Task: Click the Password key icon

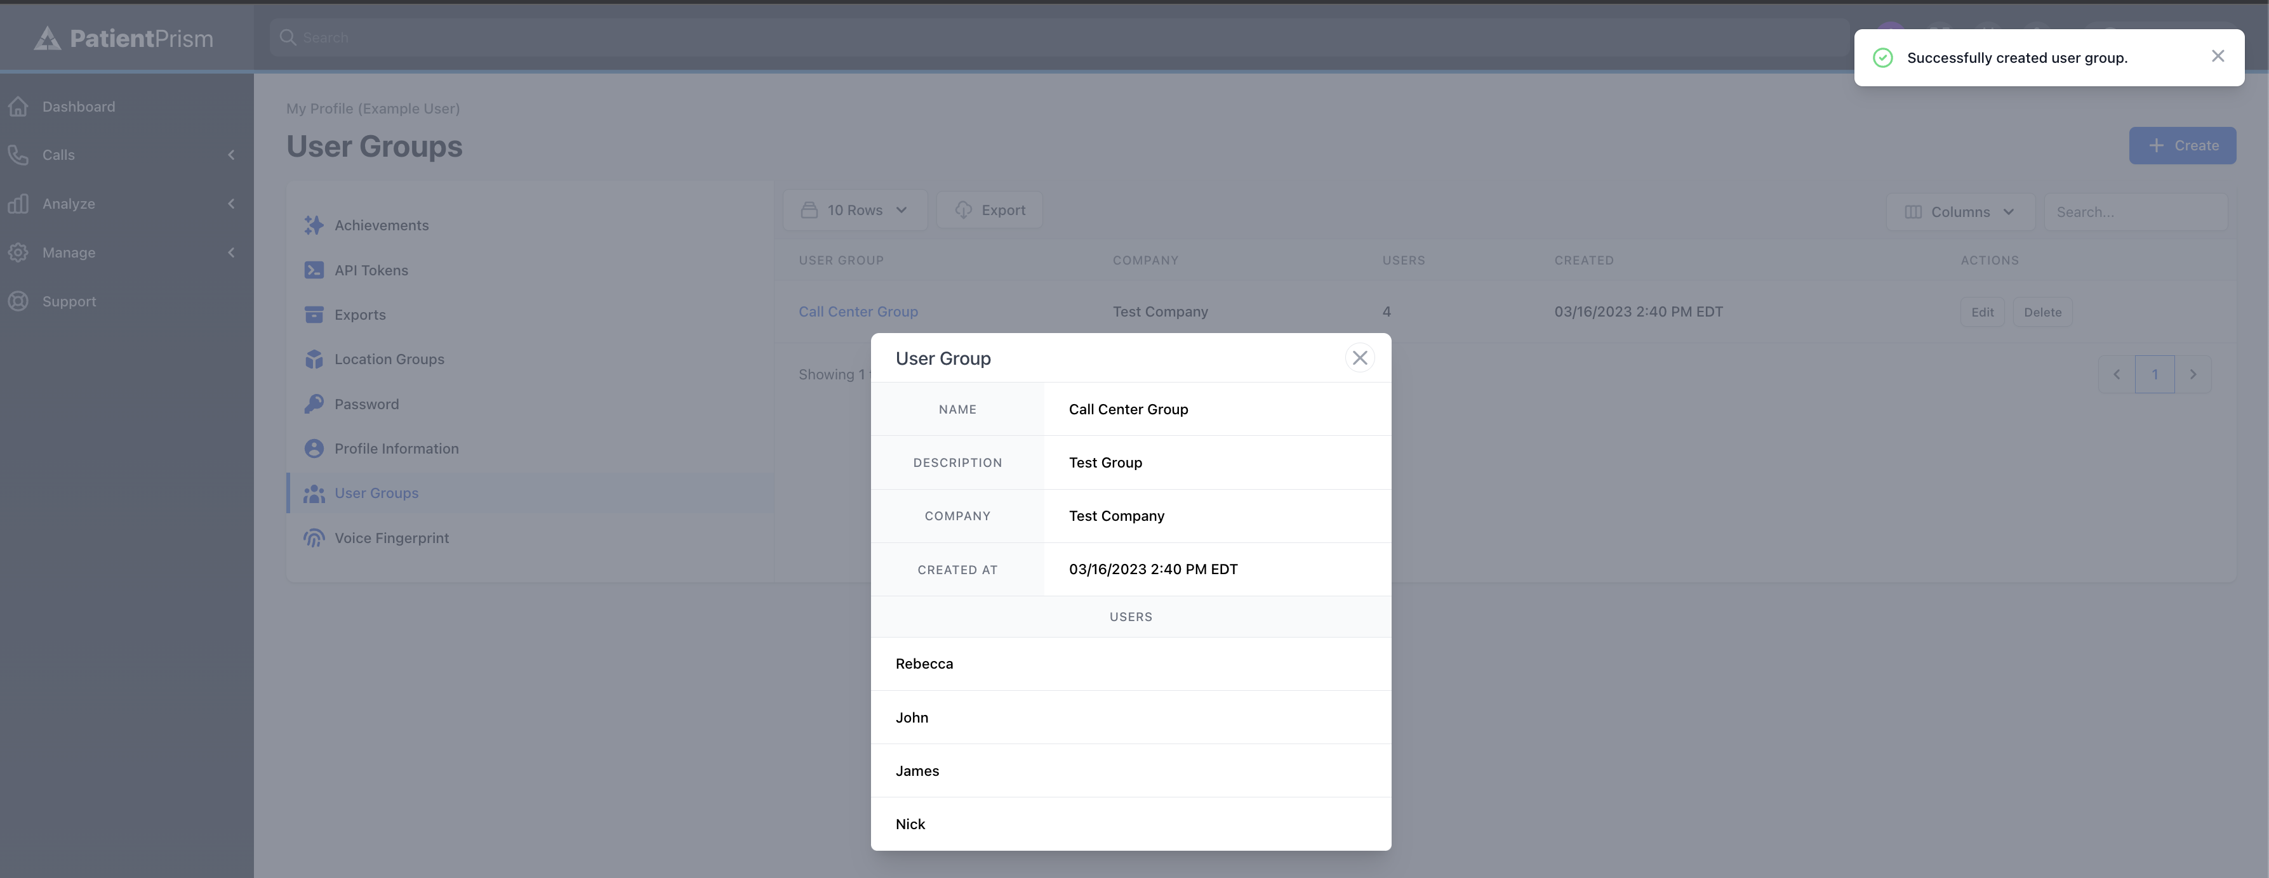Action: point(314,404)
